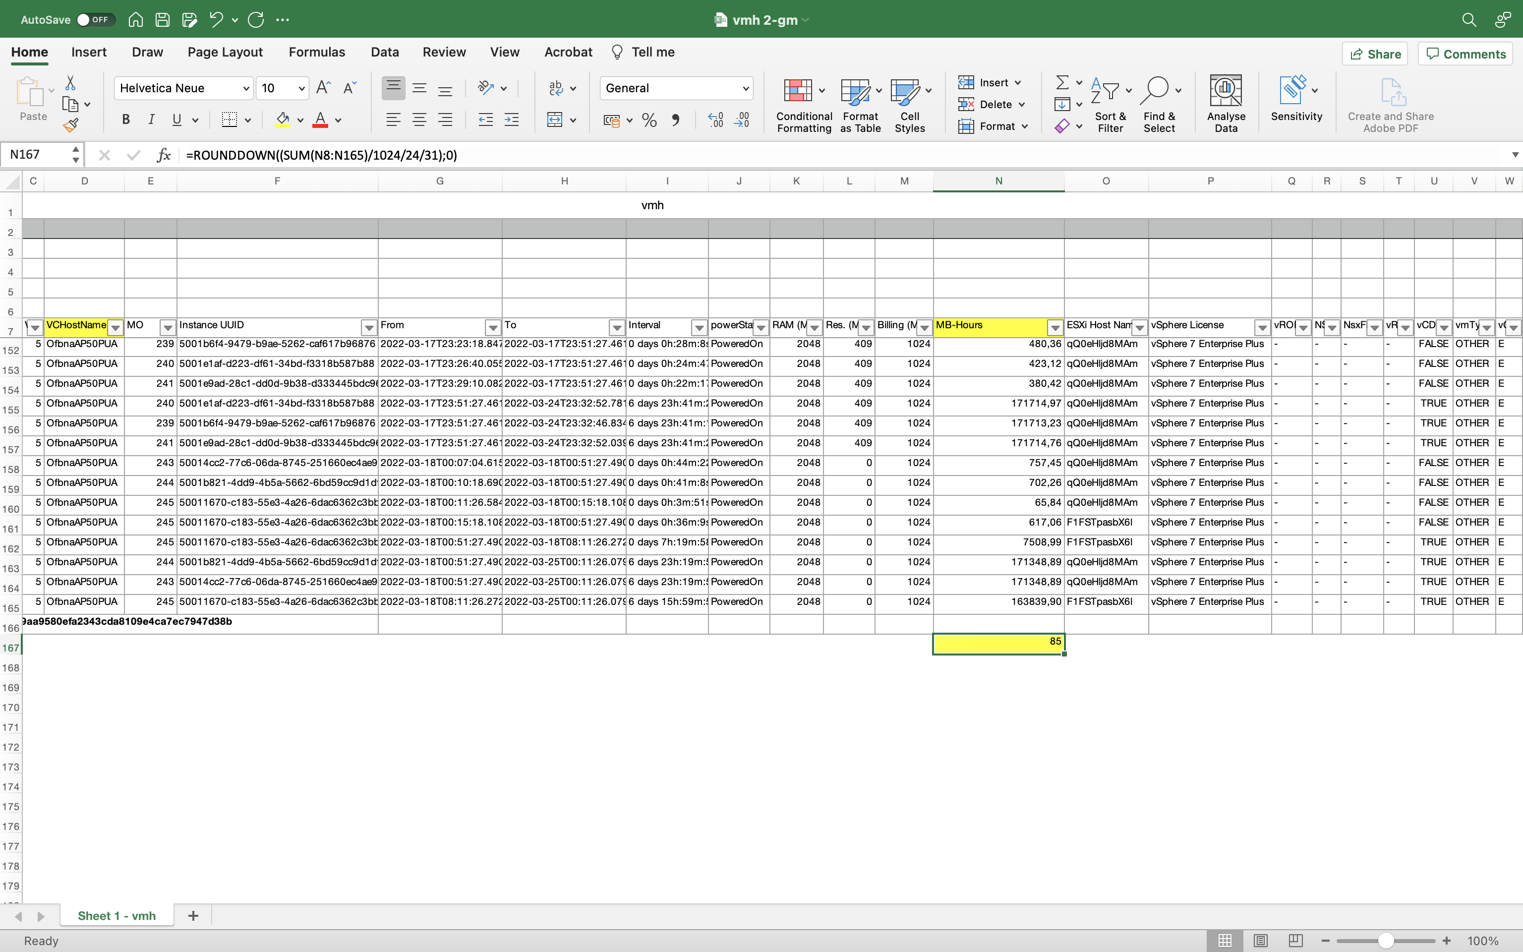
Task: Click the Format Painter brush icon
Action: coord(70,125)
